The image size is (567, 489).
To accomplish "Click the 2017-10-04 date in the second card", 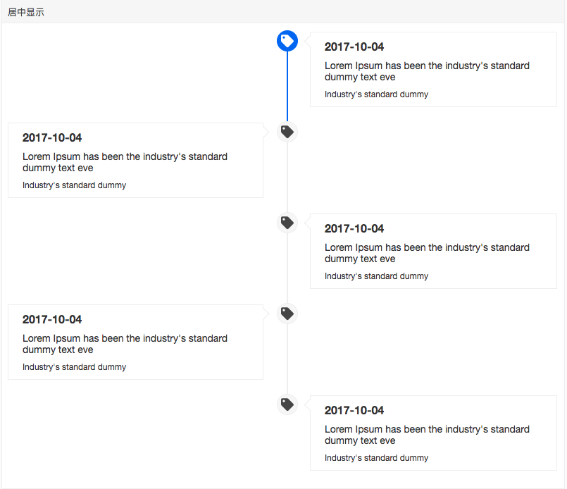I will click(x=52, y=138).
